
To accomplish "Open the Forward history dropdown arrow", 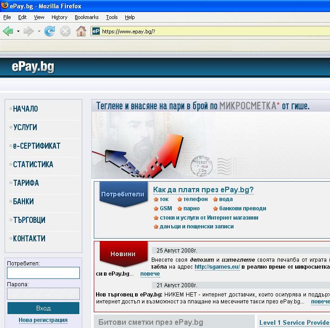I will tap(39, 32).
